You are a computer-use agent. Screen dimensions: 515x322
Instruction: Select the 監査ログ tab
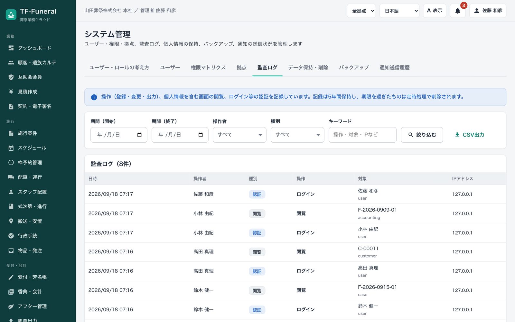click(267, 68)
